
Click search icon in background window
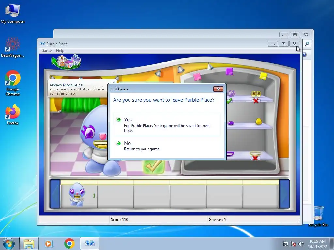[307, 44]
